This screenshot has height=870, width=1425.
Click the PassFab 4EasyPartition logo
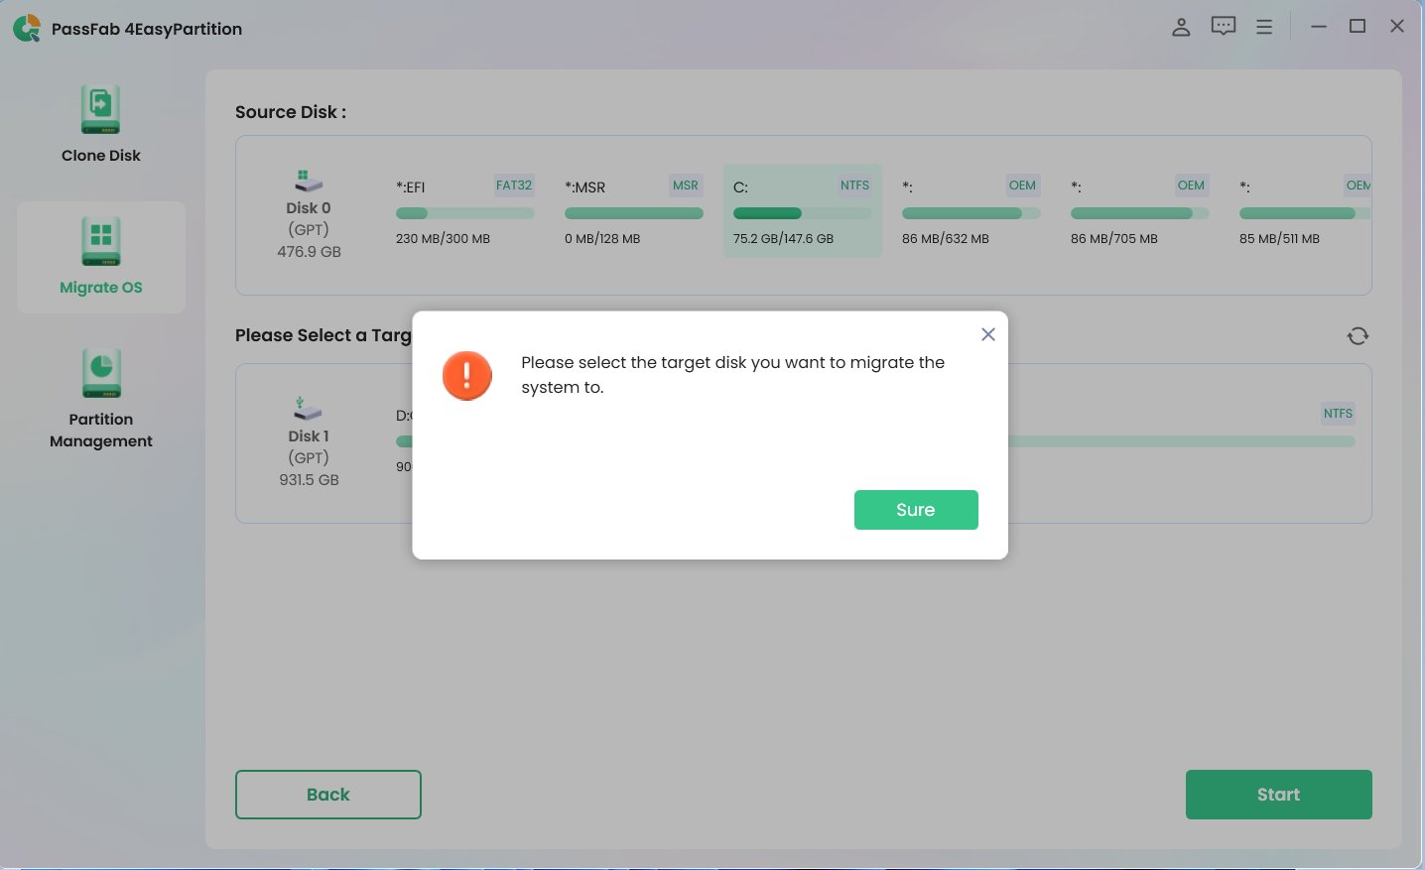point(27,28)
